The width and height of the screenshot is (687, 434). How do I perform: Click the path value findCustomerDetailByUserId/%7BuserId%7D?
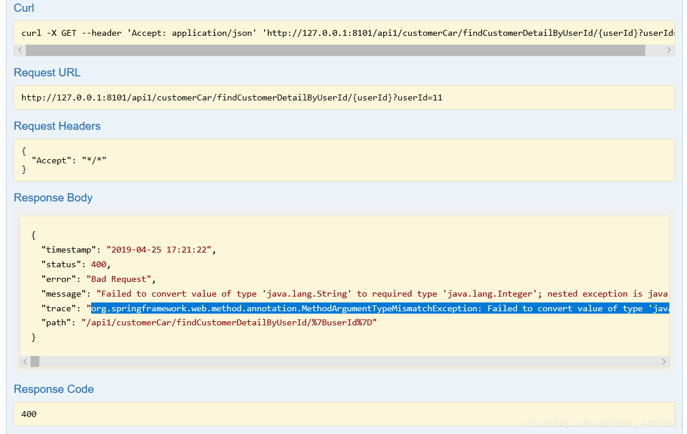229,323
